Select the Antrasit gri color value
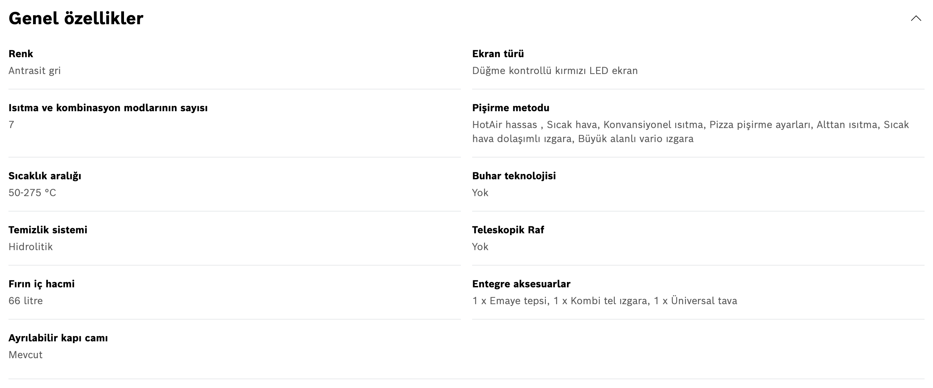 pos(34,71)
